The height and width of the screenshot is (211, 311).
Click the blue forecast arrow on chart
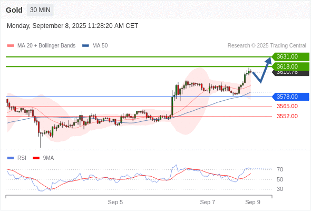pos(262,70)
